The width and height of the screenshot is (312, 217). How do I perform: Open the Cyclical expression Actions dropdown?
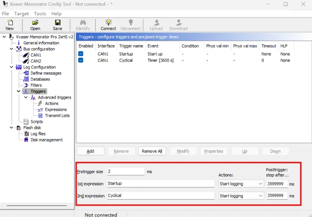[241, 196]
